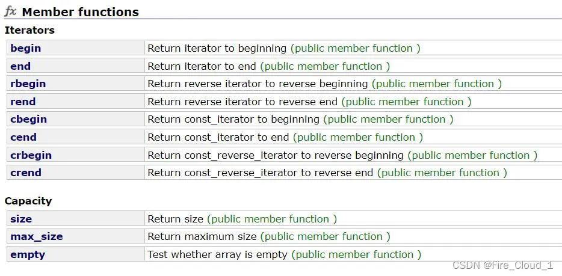Viewport: 562px width, 276px height.
Task: Open the size member function
Action: [21, 219]
